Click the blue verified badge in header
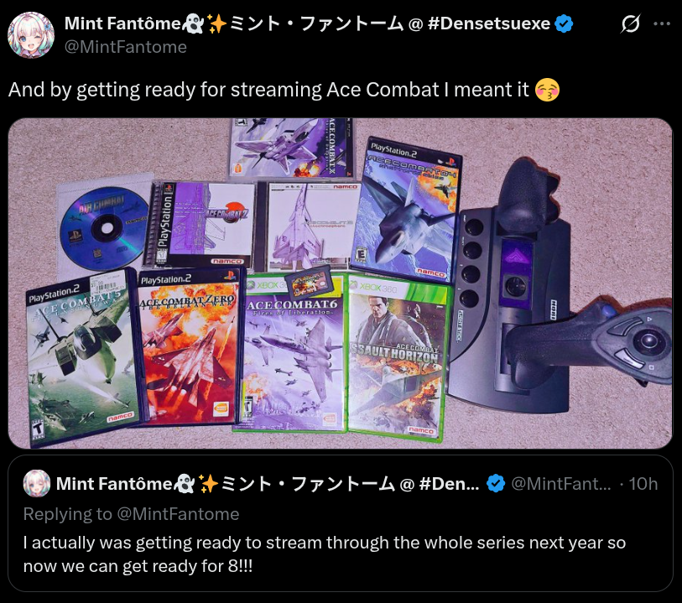Viewport: 682px width, 603px height. [x=564, y=23]
